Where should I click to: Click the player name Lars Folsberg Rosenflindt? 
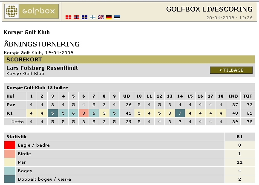pos(42,68)
